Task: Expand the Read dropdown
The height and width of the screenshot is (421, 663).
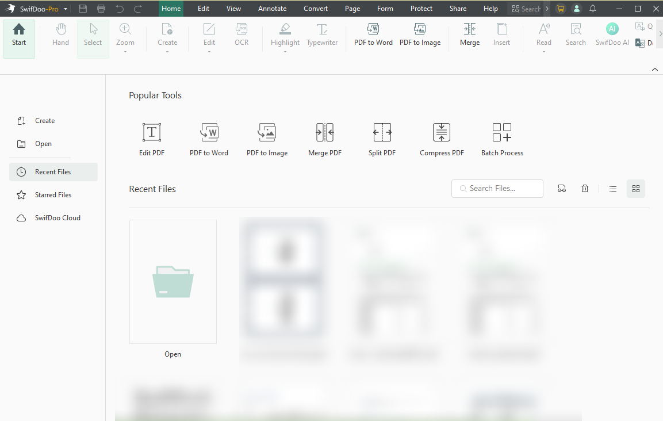Action: (x=544, y=52)
